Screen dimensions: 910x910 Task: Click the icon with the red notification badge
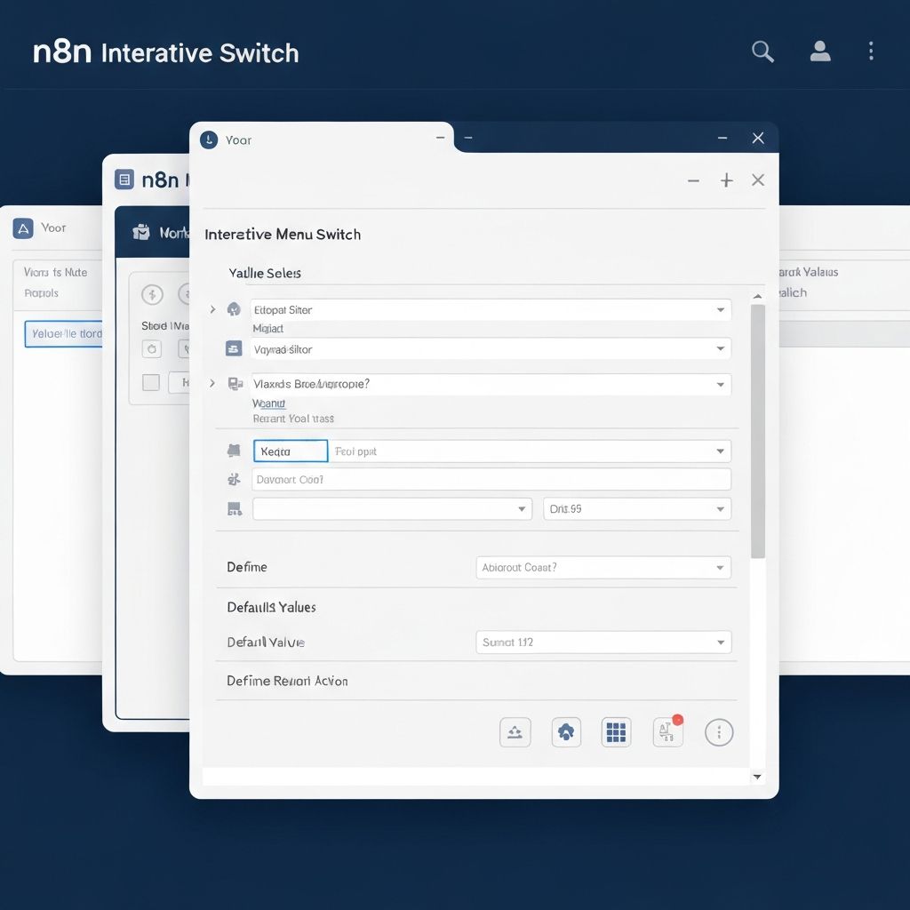pyautogui.click(x=668, y=731)
